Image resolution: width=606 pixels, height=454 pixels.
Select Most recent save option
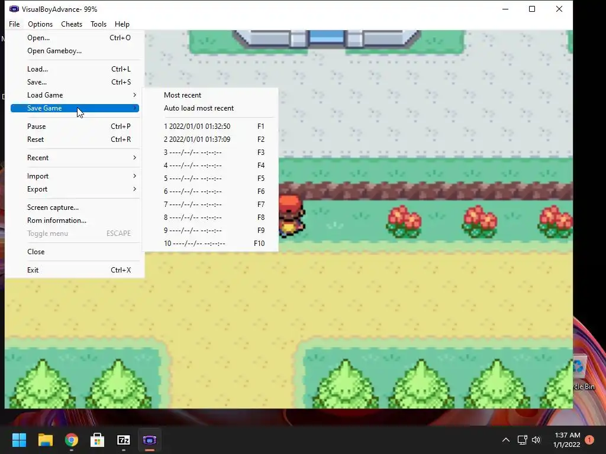click(210, 95)
